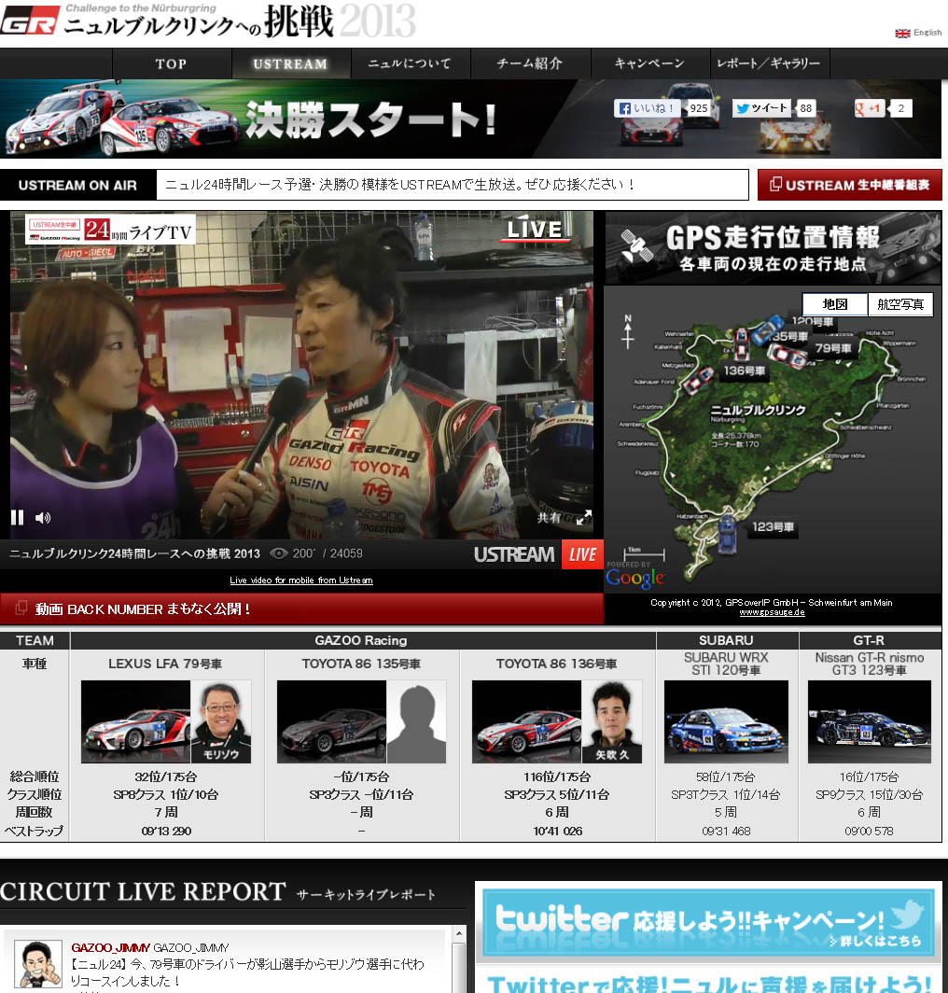Image resolution: width=948 pixels, height=993 pixels.
Task: Open the GAZOO_JIMMY username link
Action: pos(111,947)
